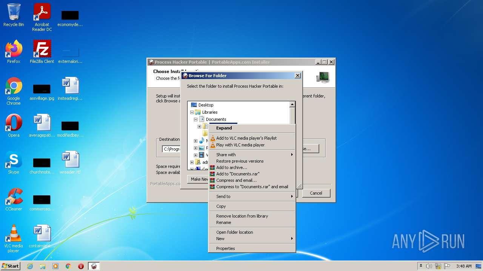The image size is (483, 271).
Task: Expand the Music library node
Action: click(195, 141)
